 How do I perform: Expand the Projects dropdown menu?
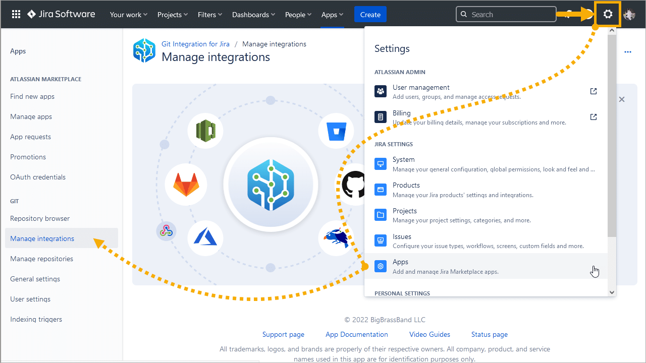coord(173,15)
